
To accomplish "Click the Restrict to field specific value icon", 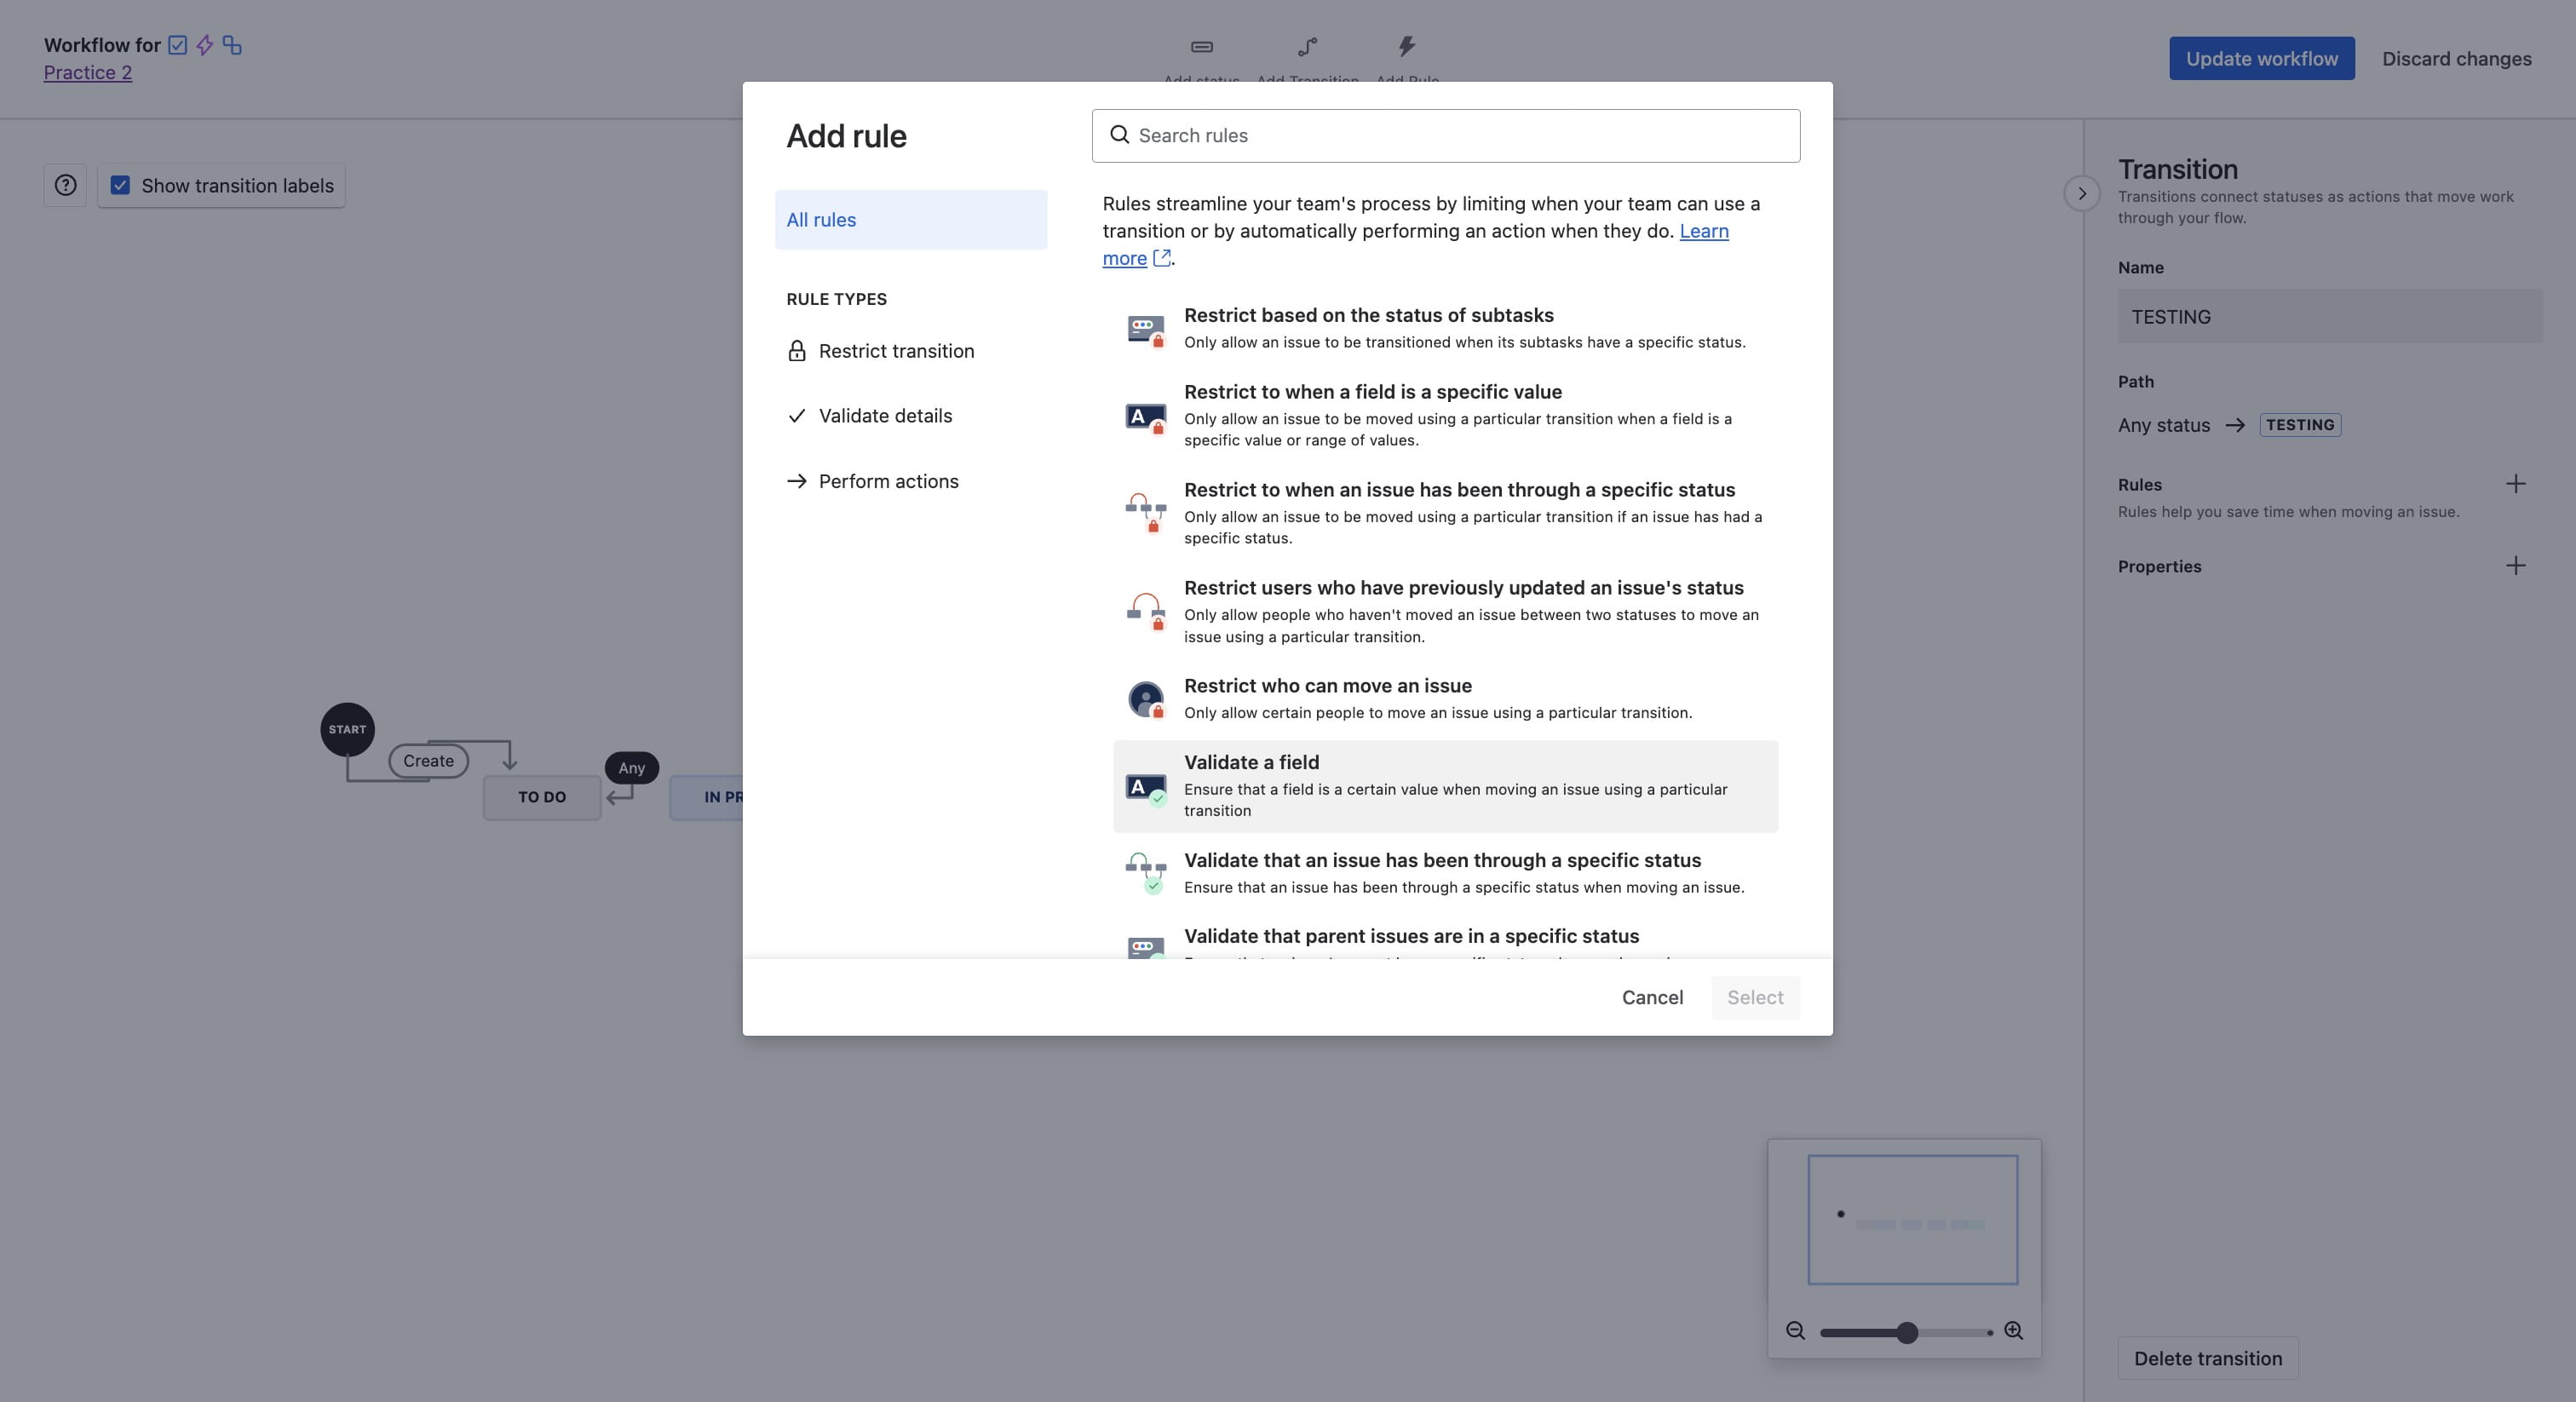I will pyautogui.click(x=1146, y=417).
